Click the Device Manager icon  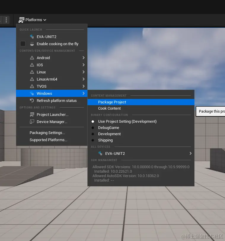click(x=32, y=122)
